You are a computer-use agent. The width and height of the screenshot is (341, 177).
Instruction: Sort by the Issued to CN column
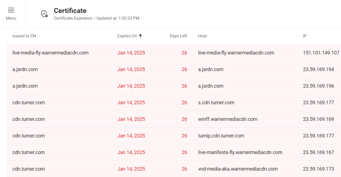point(24,36)
